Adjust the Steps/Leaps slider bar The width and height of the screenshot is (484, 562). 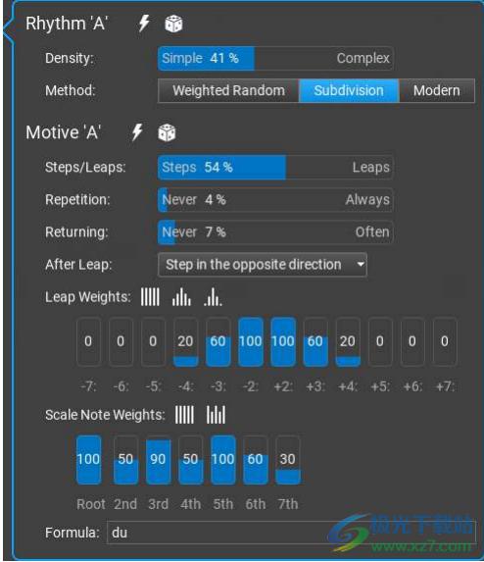275,168
